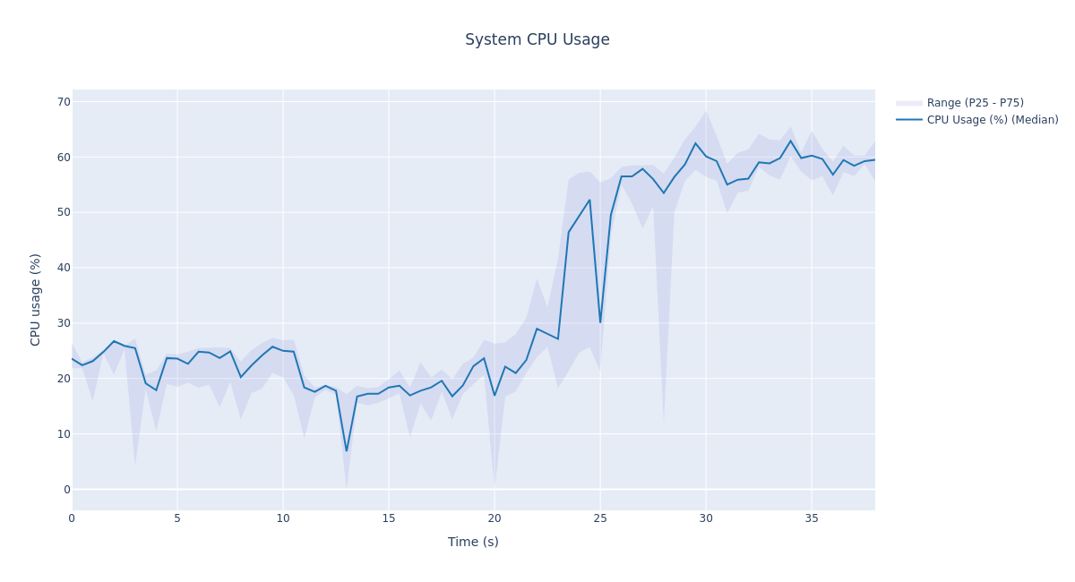Viewport: 1075px width, 582px height.
Task: Click the median line's start point at 0 s
Action: [x=73, y=359]
